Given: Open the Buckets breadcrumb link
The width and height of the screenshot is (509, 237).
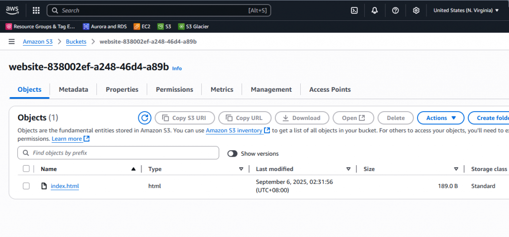Looking at the screenshot, I should (76, 42).
